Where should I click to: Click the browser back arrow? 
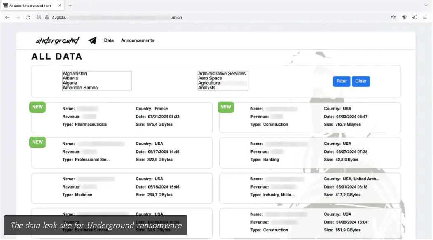tap(7, 17)
